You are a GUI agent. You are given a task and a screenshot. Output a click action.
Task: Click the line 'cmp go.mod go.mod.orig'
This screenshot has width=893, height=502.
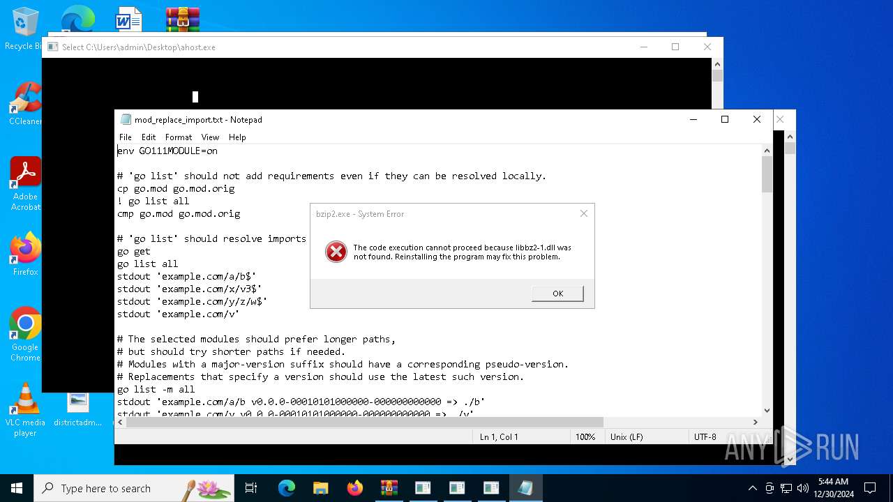pyautogui.click(x=179, y=213)
